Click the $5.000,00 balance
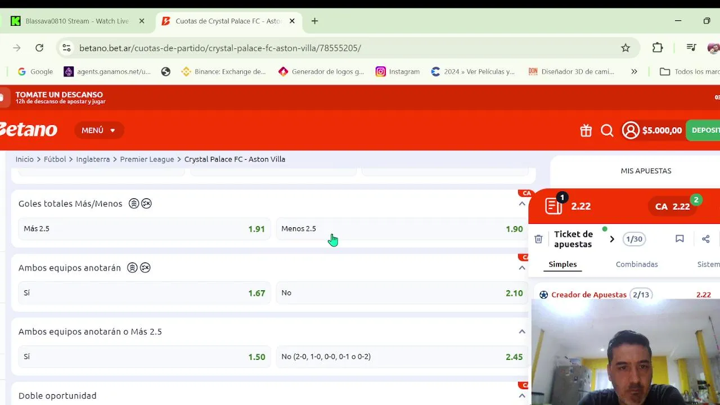Image resolution: width=720 pixels, height=405 pixels. click(662, 130)
